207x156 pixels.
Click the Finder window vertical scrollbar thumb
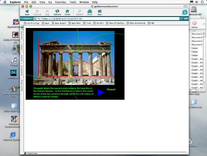pyautogui.click(x=204, y=35)
